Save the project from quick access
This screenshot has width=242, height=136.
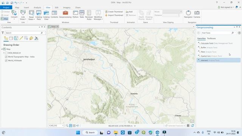pyautogui.click(x=12, y=3)
